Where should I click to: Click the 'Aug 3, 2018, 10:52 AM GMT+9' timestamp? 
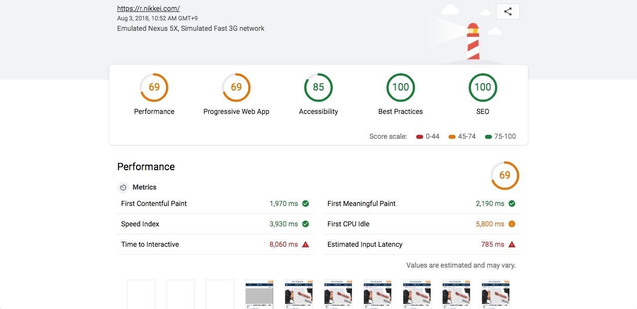pos(157,18)
